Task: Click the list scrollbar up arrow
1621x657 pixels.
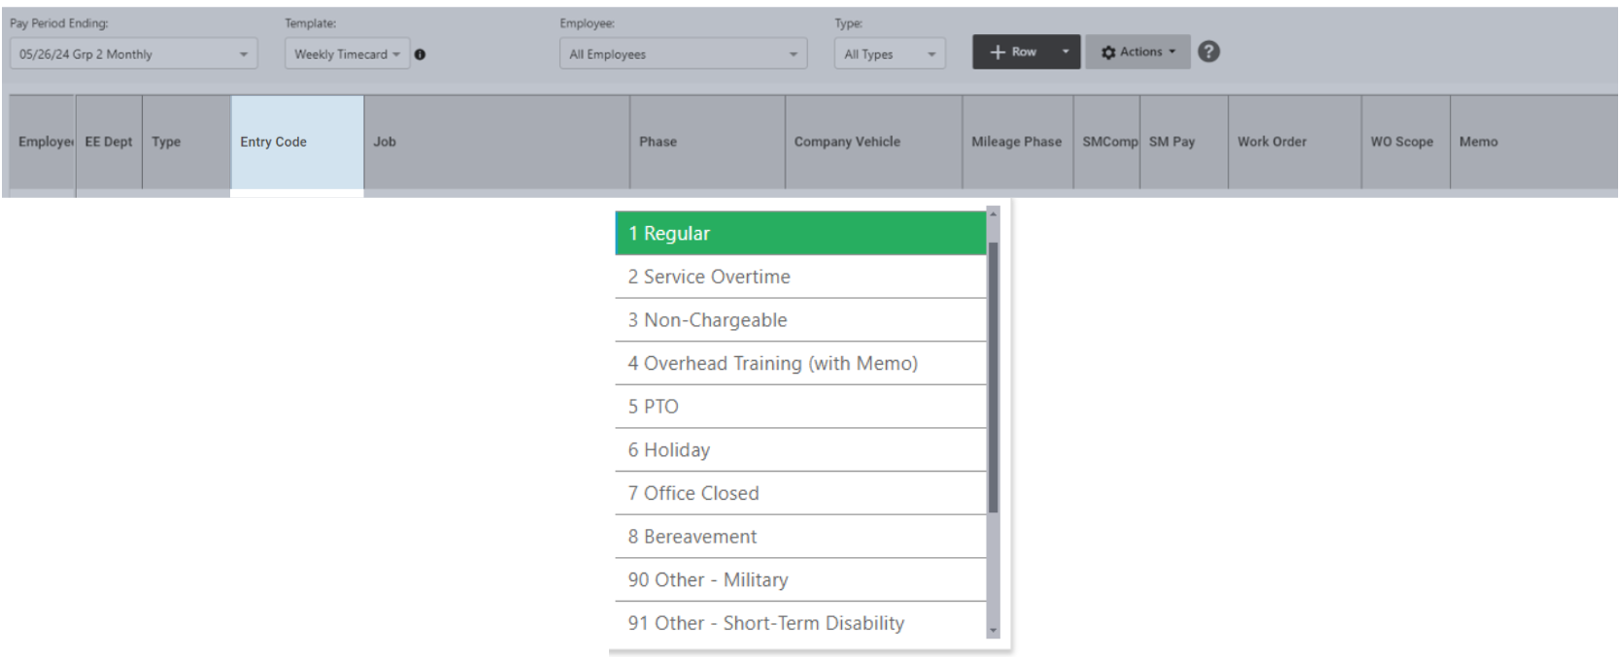Action: pos(993,213)
